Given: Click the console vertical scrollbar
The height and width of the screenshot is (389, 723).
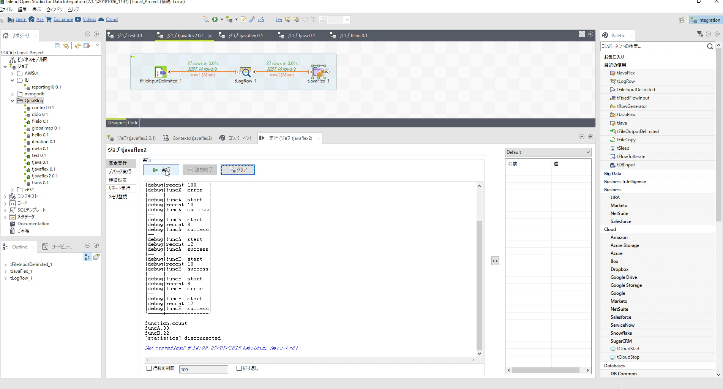Looking at the screenshot, I should [x=479, y=285].
